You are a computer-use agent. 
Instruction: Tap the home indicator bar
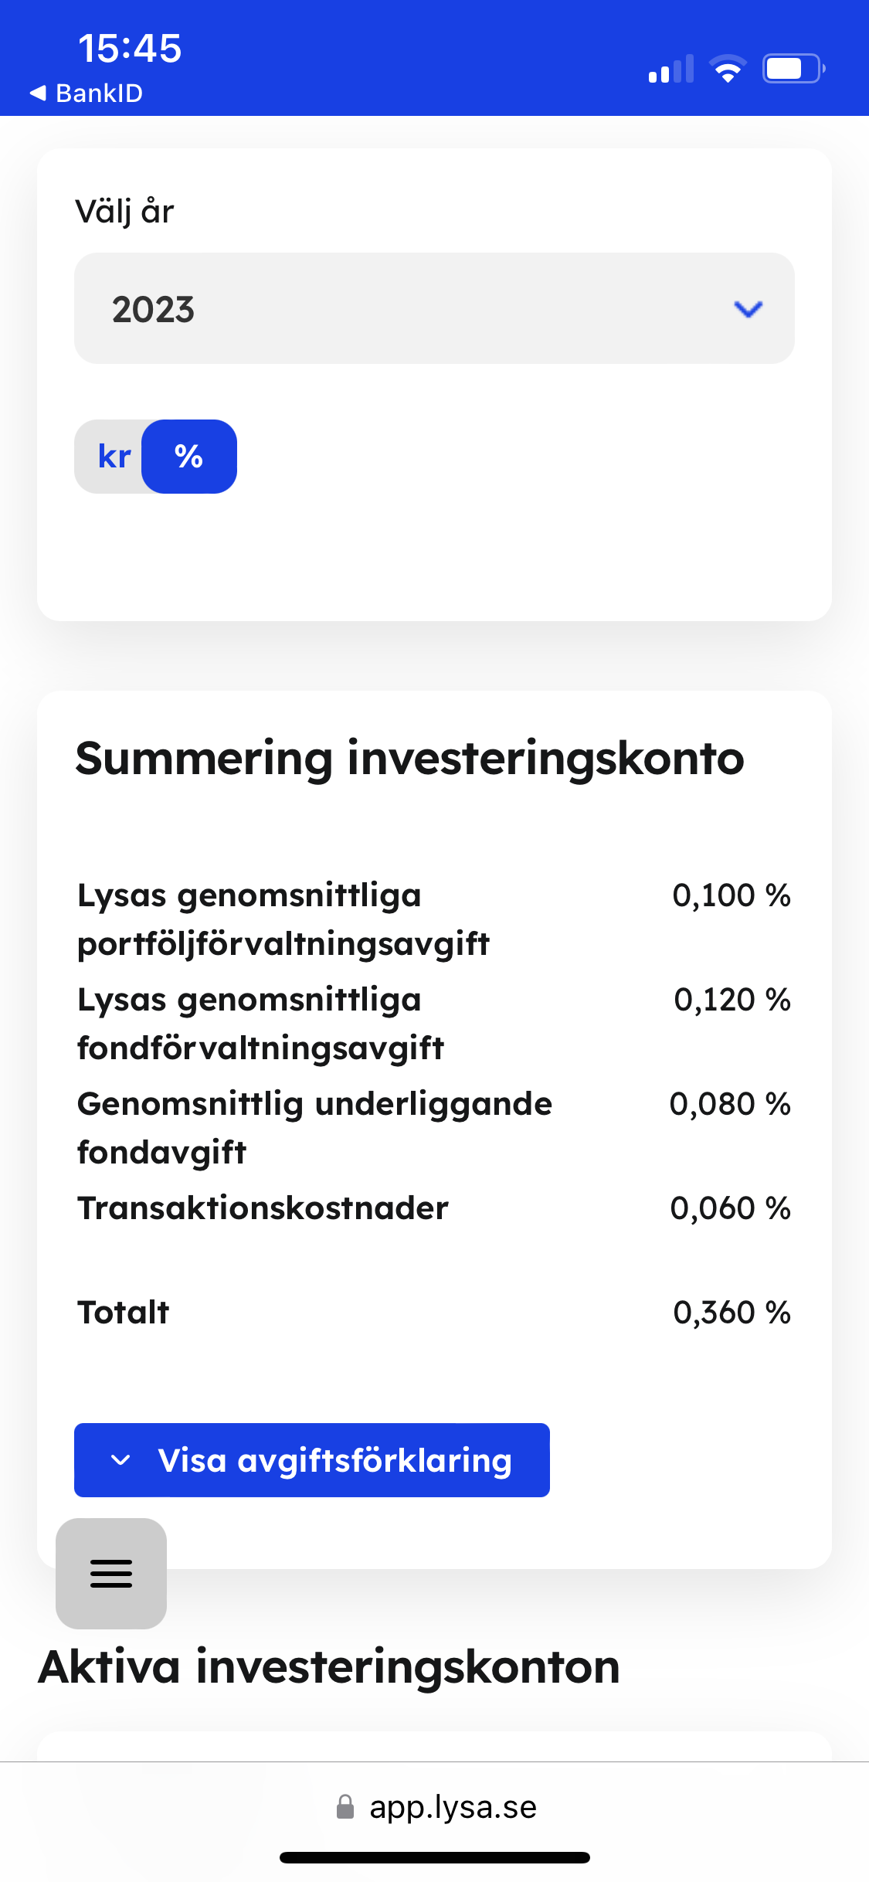pos(434,1857)
